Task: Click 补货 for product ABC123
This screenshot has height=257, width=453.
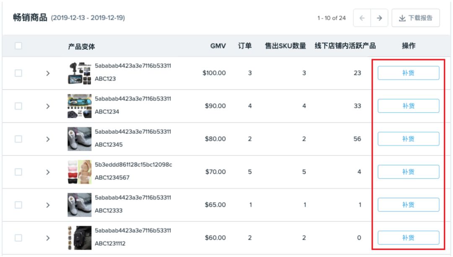Action: coord(408,73)
